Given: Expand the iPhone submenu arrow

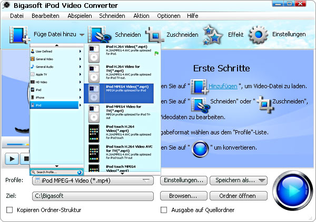Looking at the screenshot, I should click(x=80, y=98).
